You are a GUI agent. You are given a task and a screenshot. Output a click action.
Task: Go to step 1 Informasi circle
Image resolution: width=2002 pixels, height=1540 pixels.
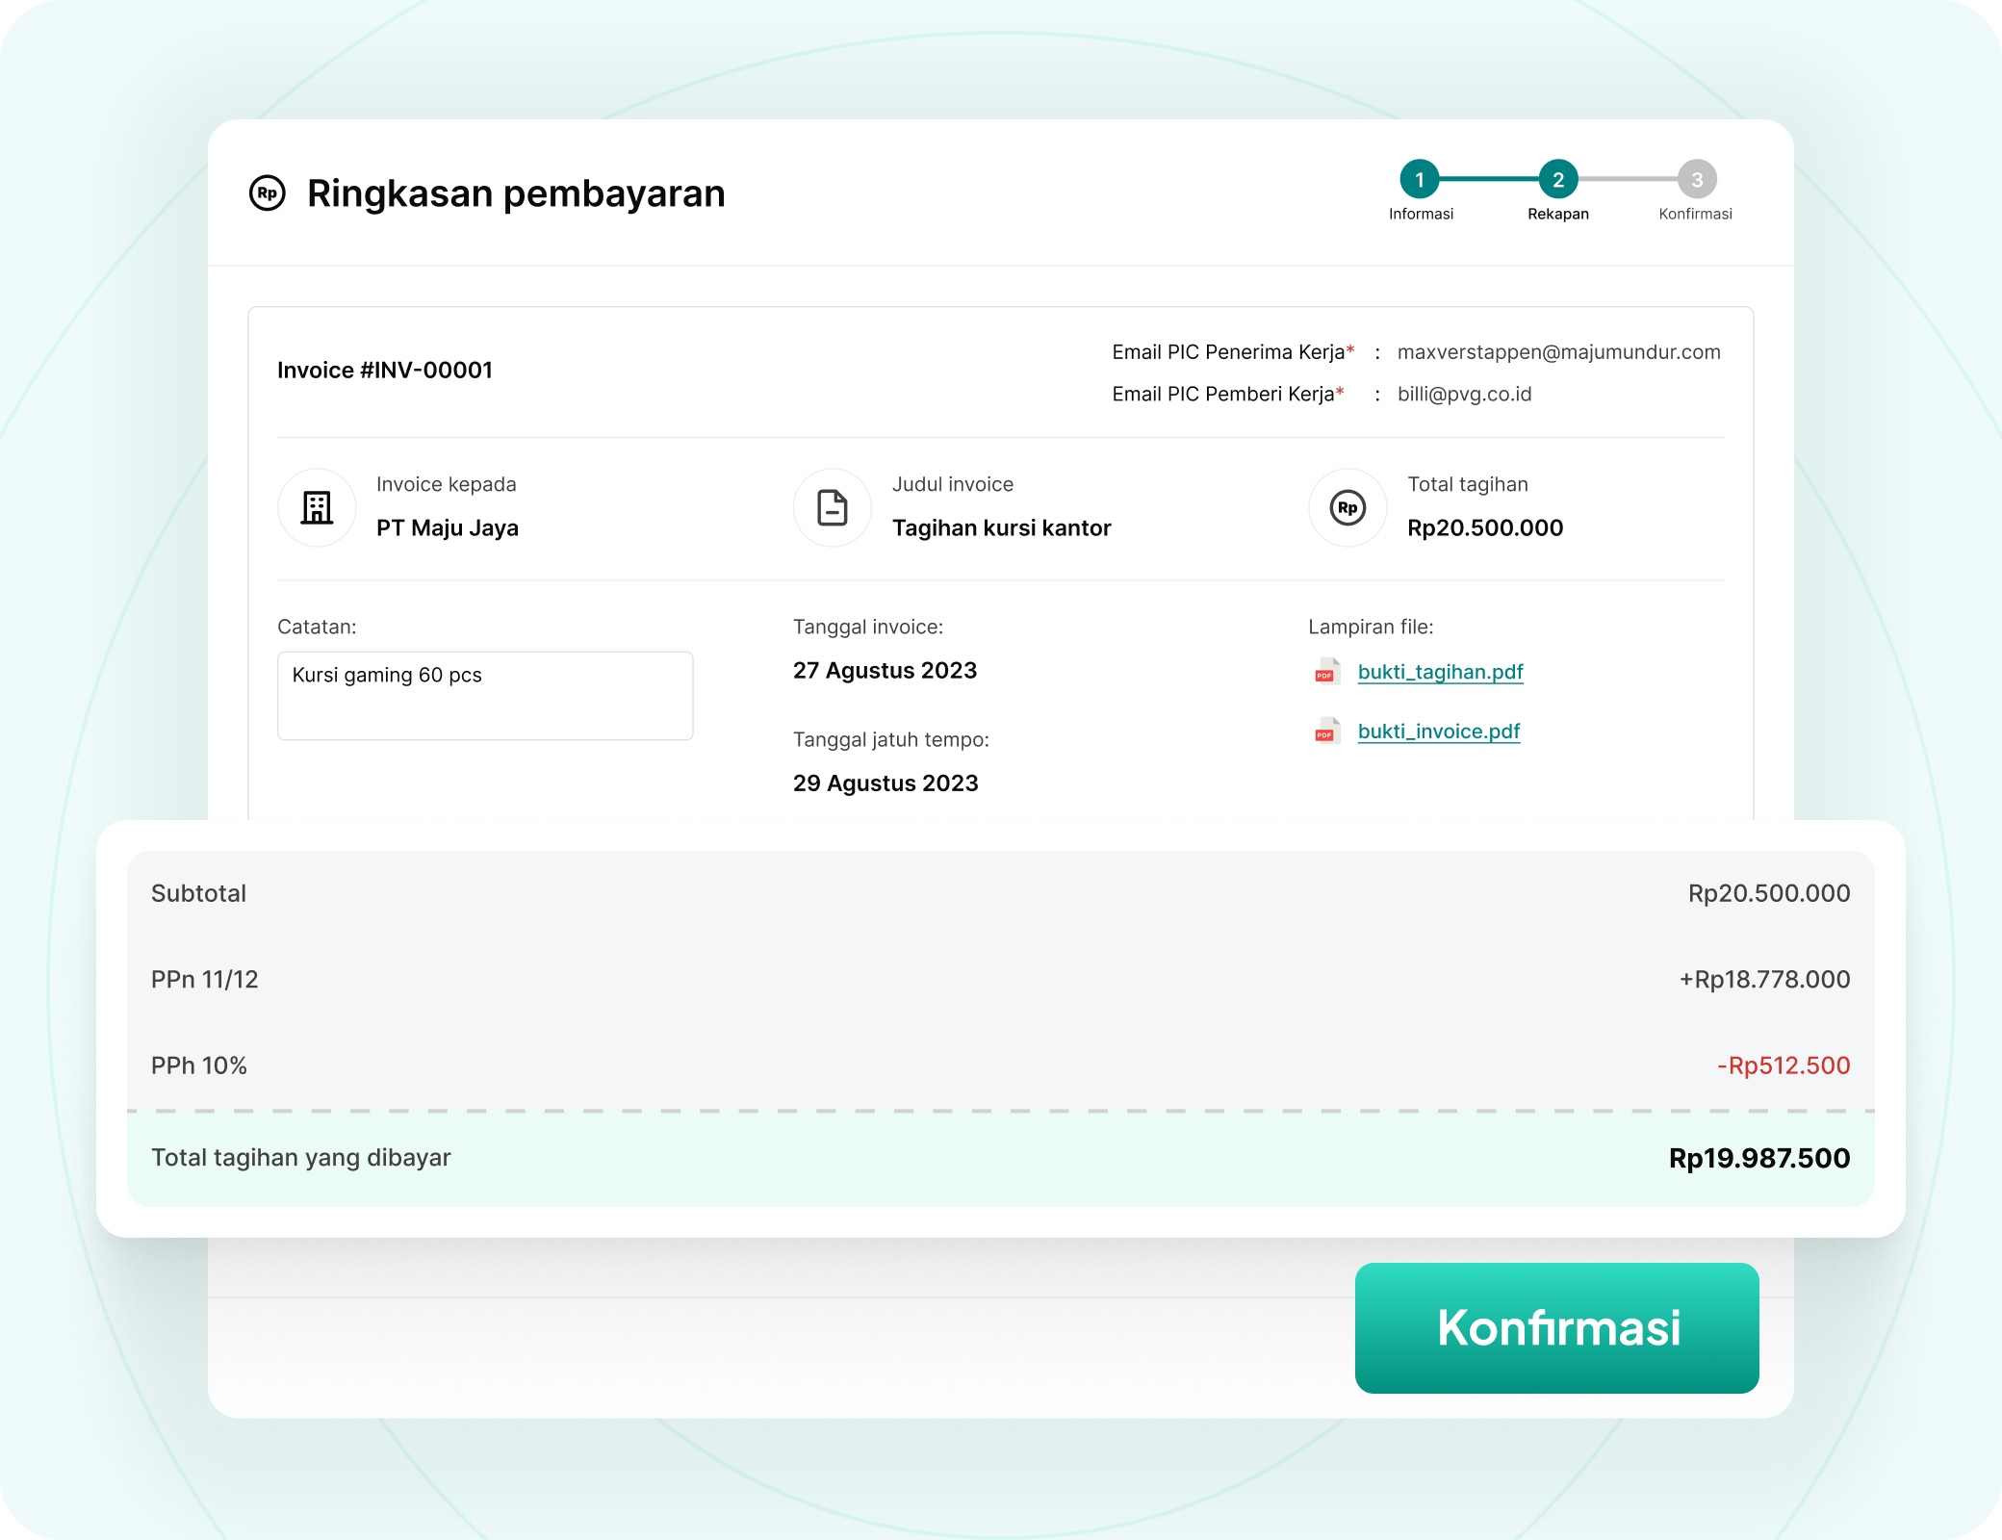tap(1419, 179)
